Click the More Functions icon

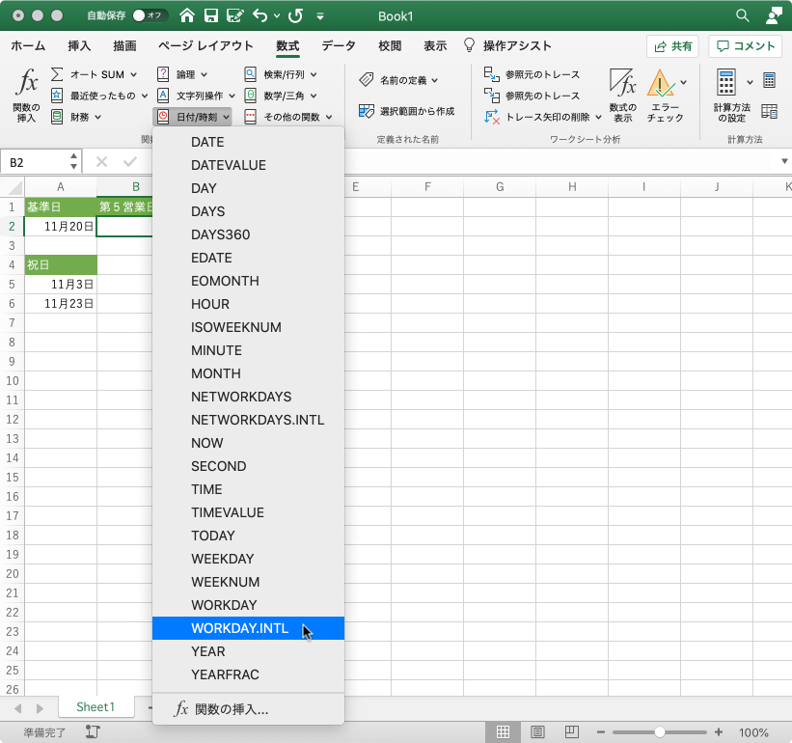pos(250,117)
